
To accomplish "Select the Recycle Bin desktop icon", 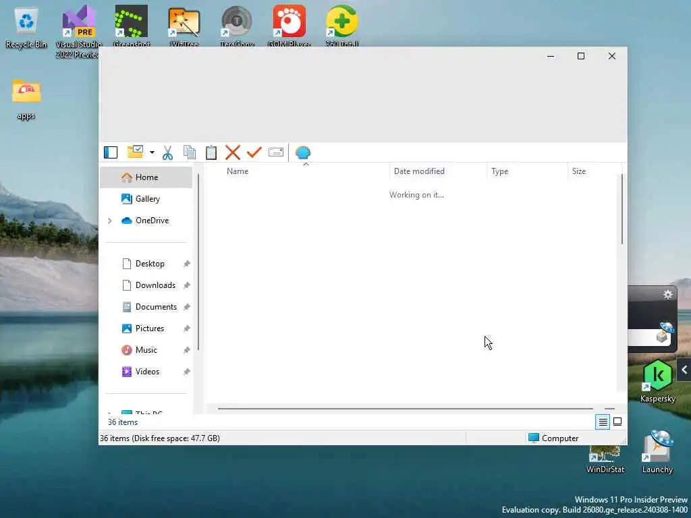I will point(26,28).
